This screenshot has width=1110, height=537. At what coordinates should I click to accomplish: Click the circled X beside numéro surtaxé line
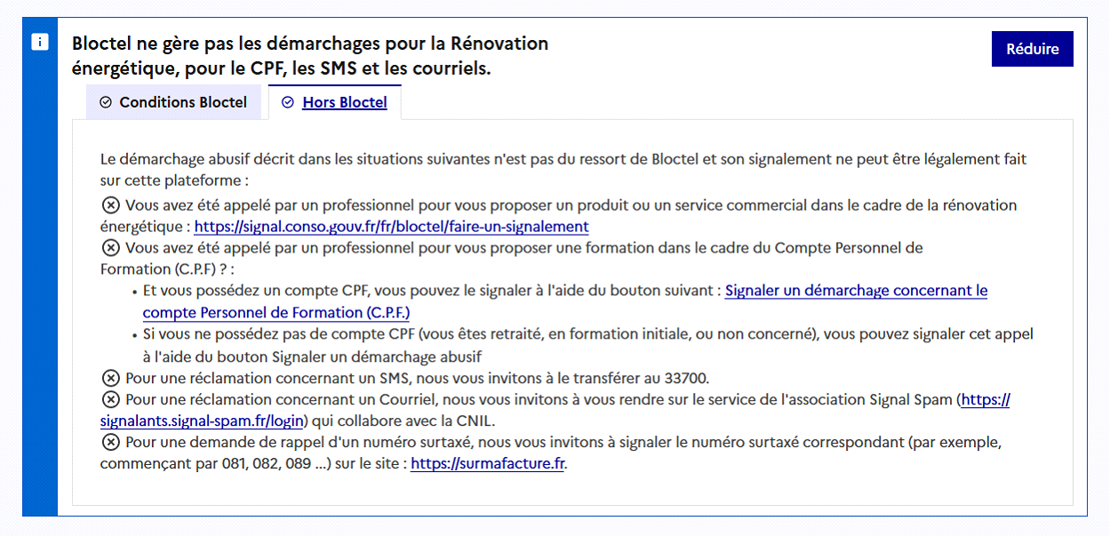(x=110, y=442)
